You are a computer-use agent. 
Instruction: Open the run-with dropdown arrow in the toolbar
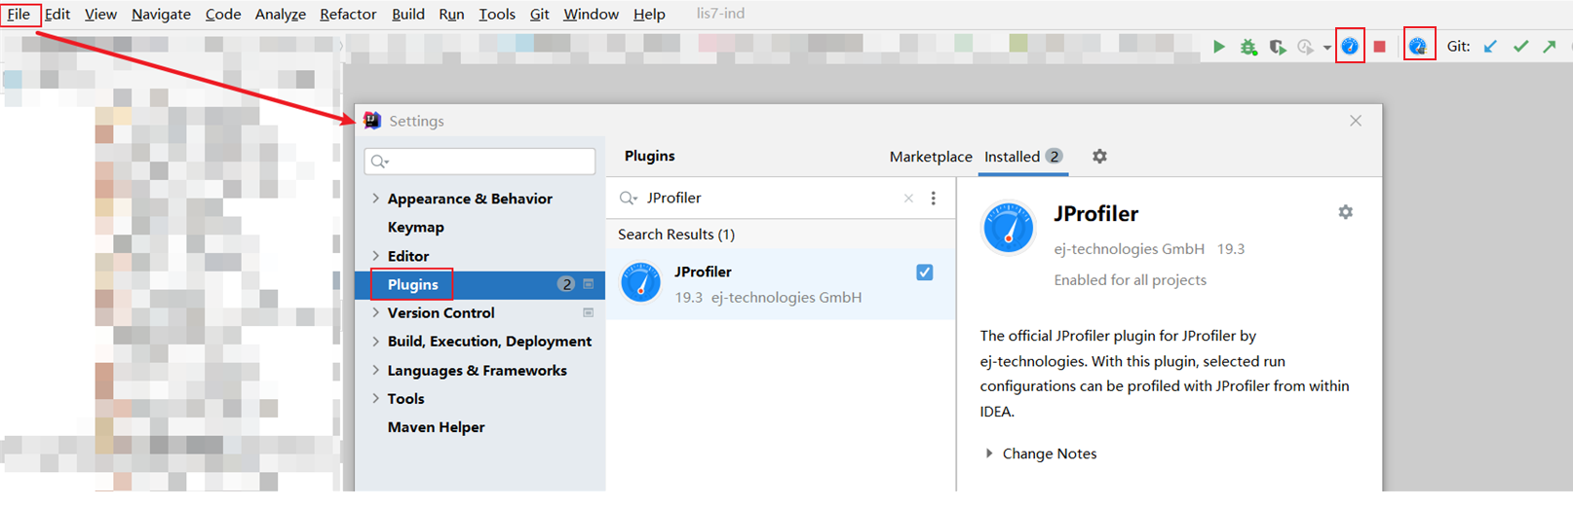[x=1327, y=48]
